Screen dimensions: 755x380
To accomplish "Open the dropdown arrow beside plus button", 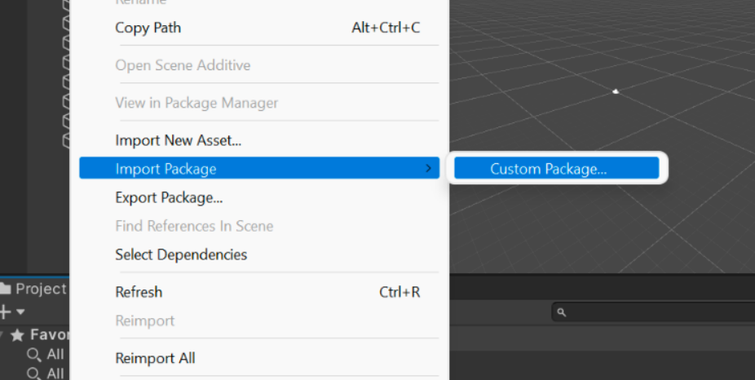I will (x=20, y=312).
